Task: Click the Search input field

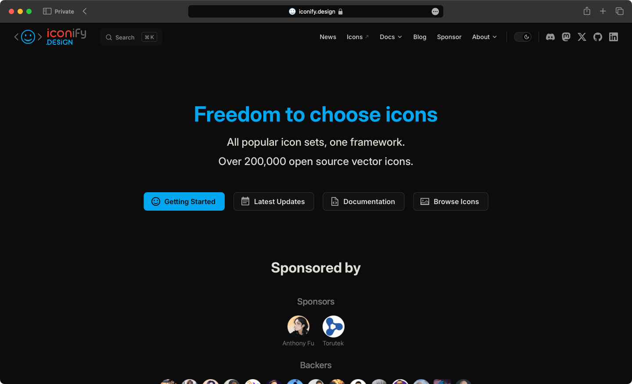Action: point(131,37)
